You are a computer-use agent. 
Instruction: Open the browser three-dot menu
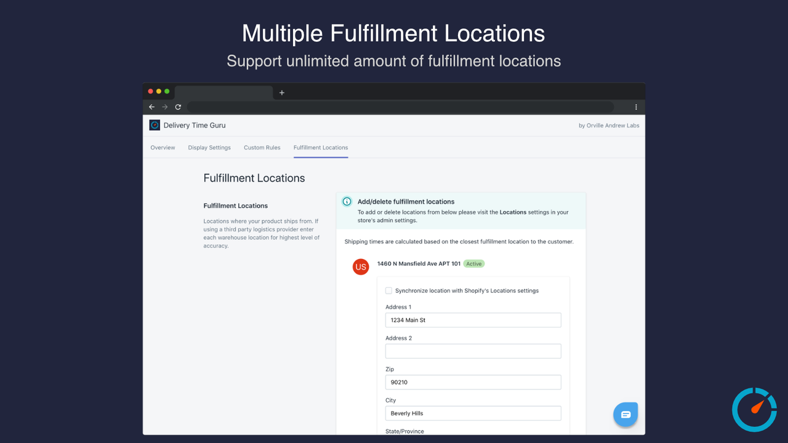(x=636, y=106)
